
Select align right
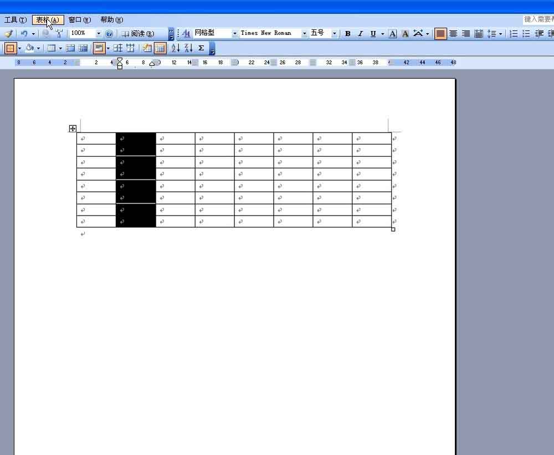pyautogui.click(x=466, y=34)
